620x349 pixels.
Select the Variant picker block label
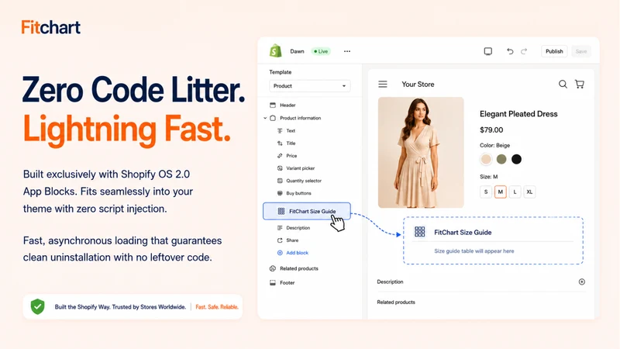[x=301, y=168]
